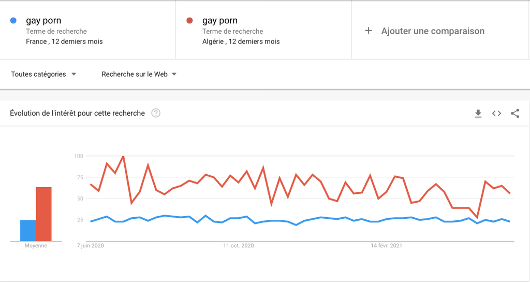
Task: Click the France, 12 derniers mois text
Action: (64, 41)
